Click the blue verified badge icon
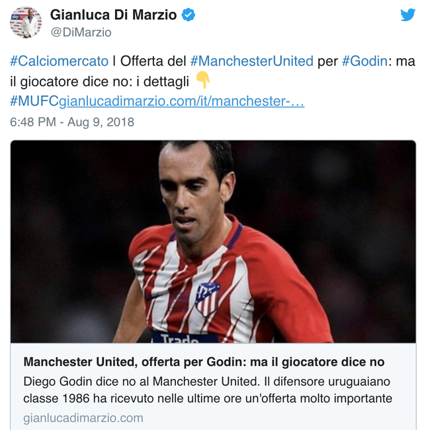This screenshot has width=430, height=430. [x=189, y=15]
